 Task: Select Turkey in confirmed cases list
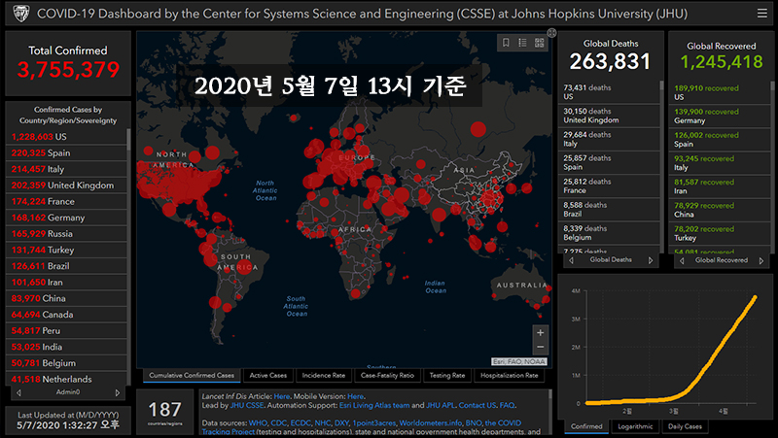[x=66, y=251]
